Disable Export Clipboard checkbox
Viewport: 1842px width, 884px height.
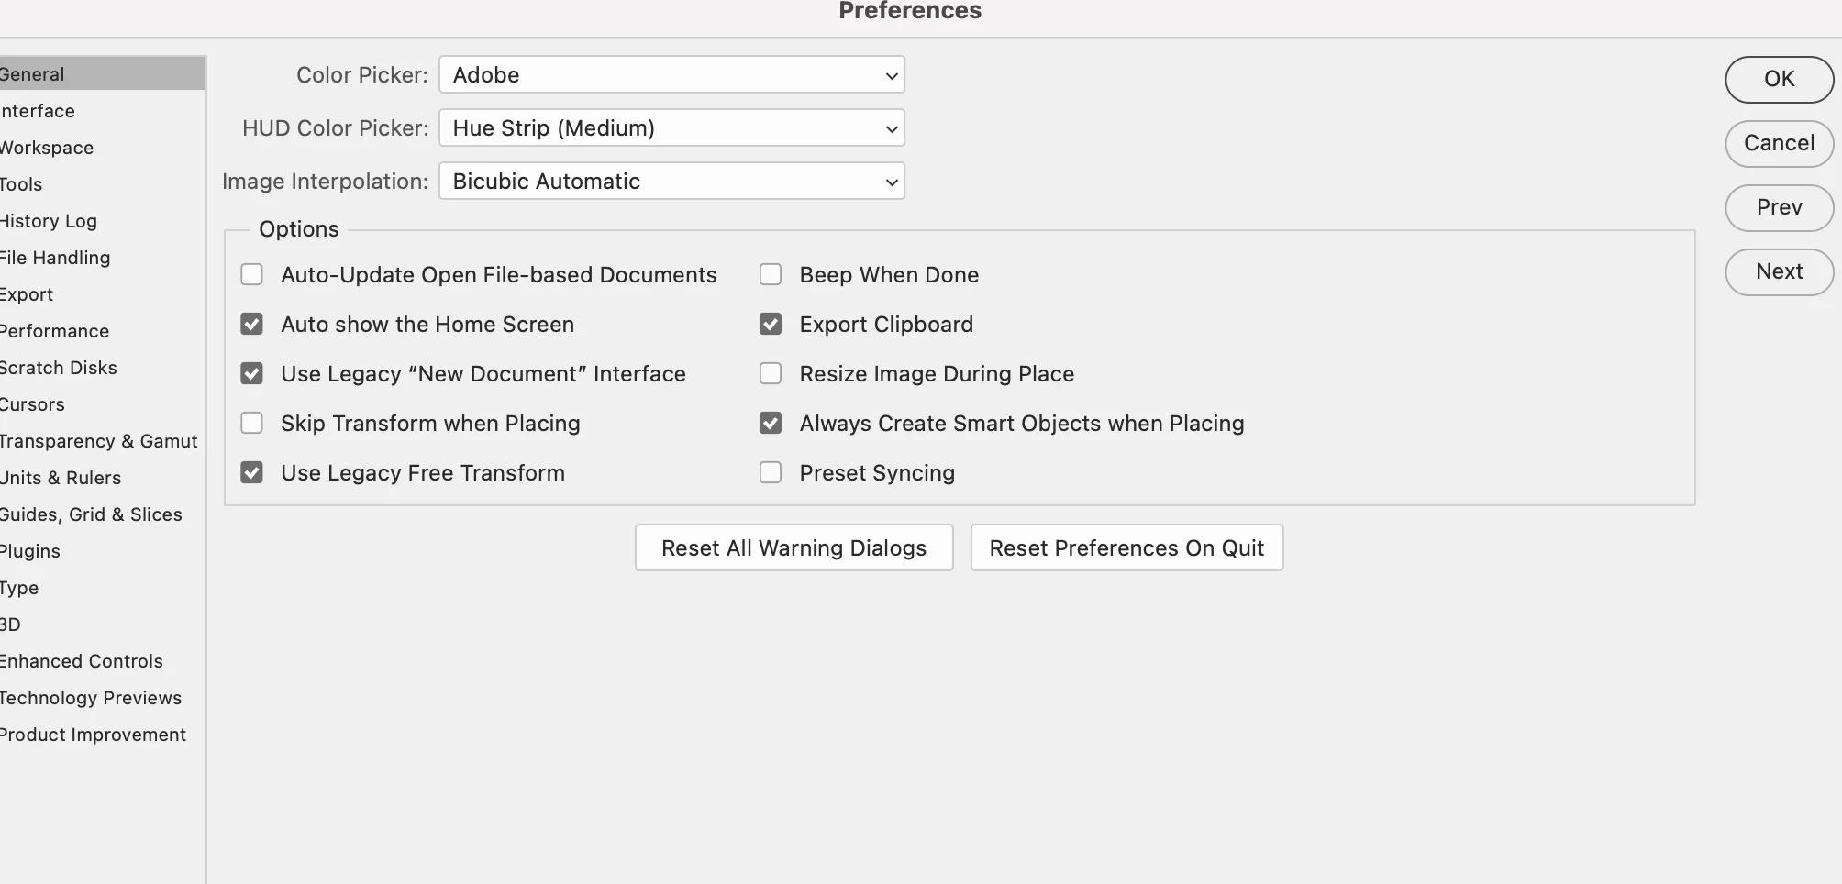771,325
